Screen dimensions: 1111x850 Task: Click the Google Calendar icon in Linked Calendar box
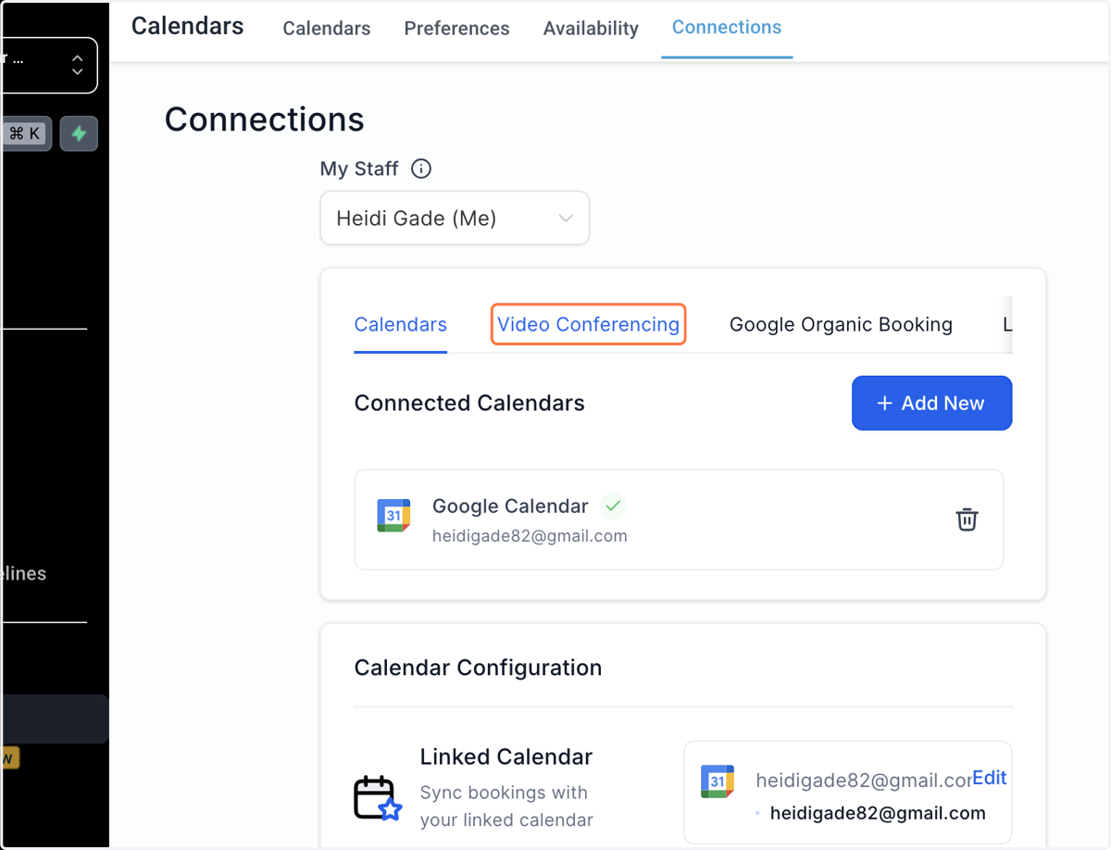[x=718, y=781]
